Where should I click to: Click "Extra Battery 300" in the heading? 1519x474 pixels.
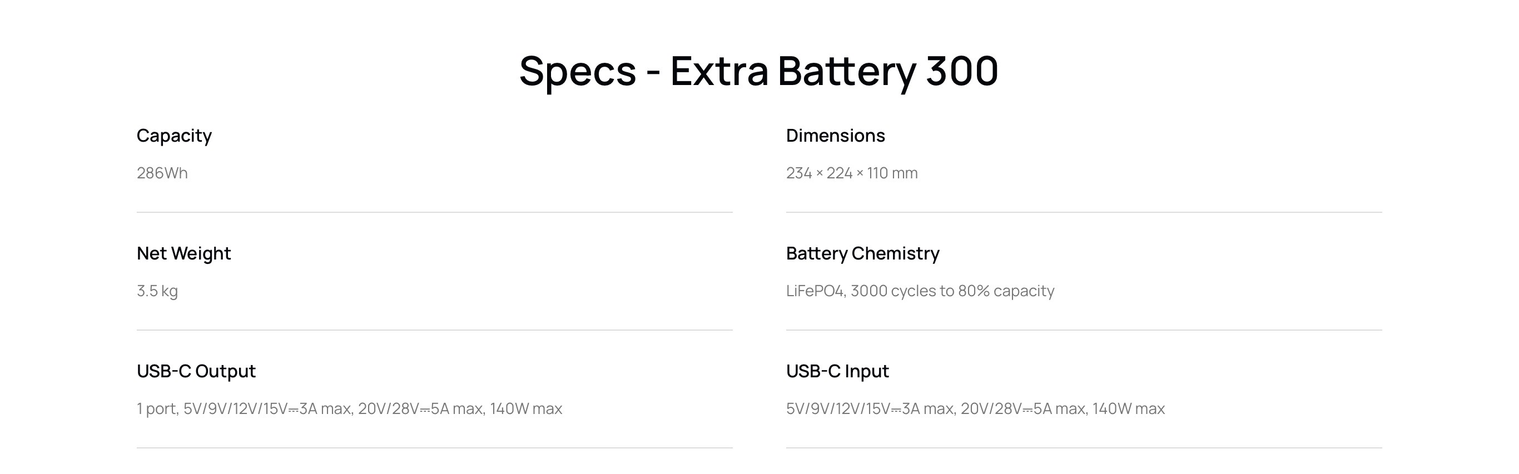point(834,71)
